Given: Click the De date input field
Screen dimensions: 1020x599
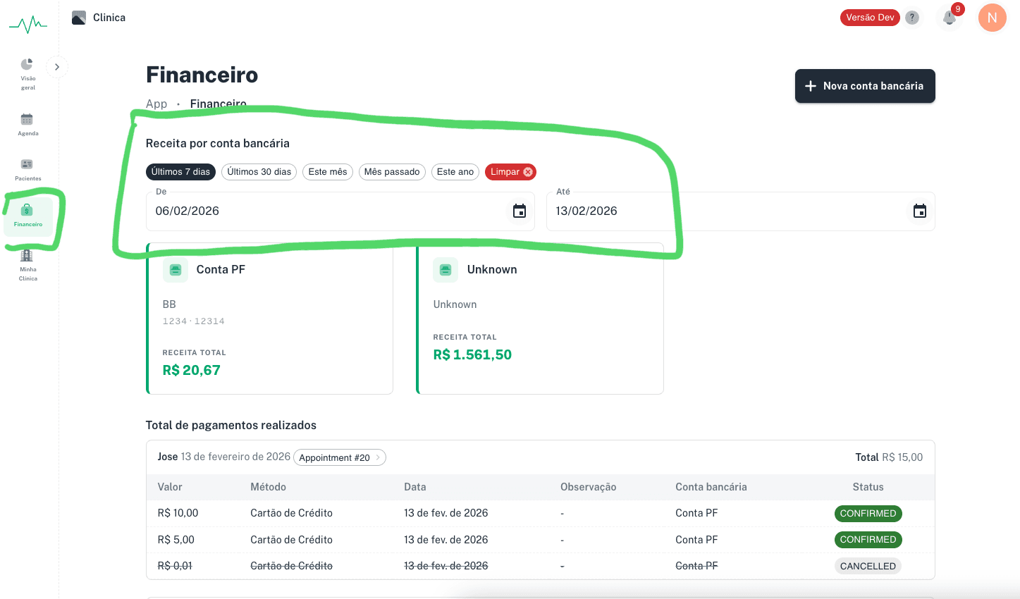Looking at the screenshot, I should [x=340, y=211].
